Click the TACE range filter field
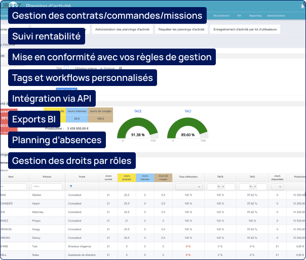306x260 pixels. point(217,187)
